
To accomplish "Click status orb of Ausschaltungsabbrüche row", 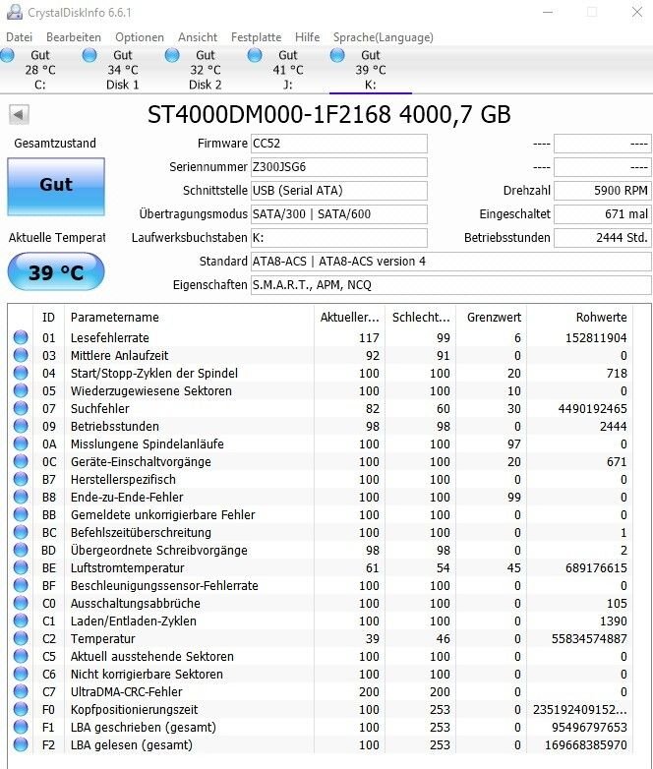I will click(x=21, y=603).
